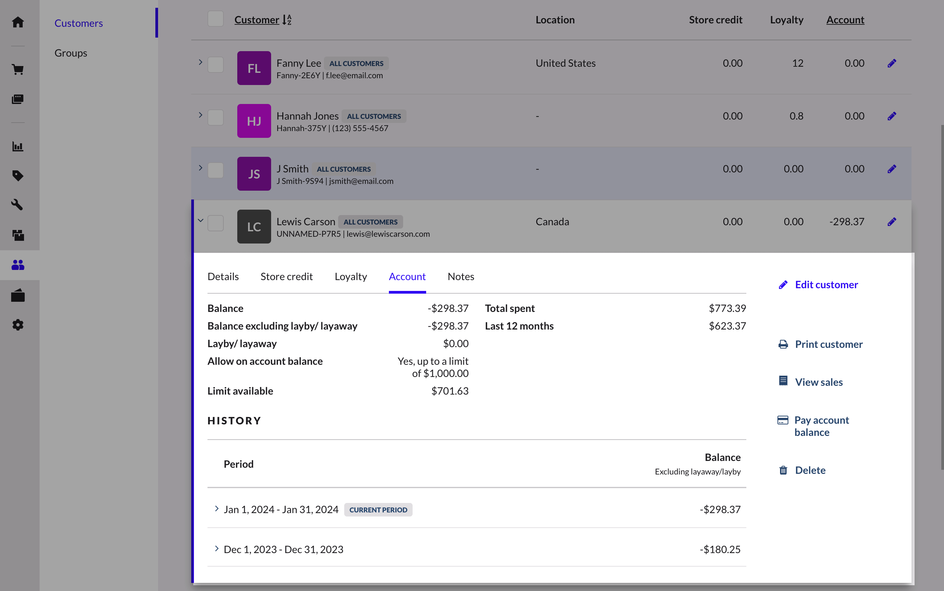
Task: Click the LC avatar color tile
Action: [x=254, y=227]
